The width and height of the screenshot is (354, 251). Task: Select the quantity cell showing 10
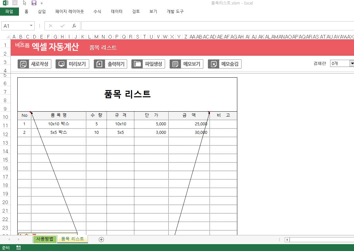point(96,133)
